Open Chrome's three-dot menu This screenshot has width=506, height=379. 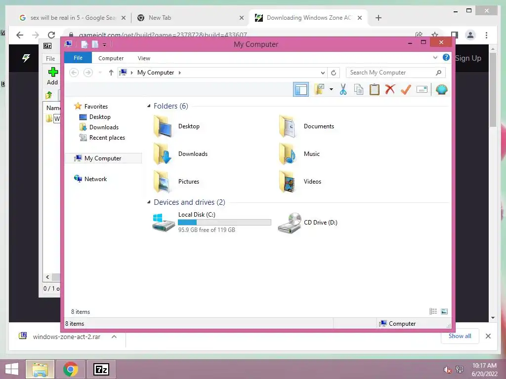coord(486,35)
